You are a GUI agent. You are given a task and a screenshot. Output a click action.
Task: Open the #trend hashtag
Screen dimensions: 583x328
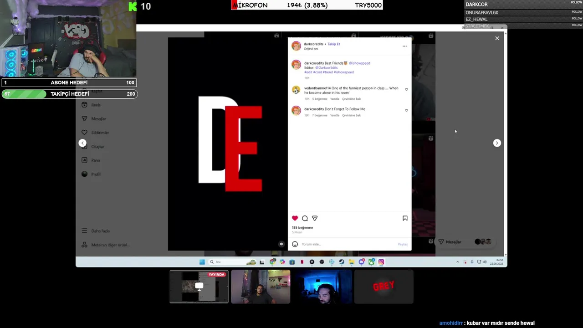[x=328, y=72]
